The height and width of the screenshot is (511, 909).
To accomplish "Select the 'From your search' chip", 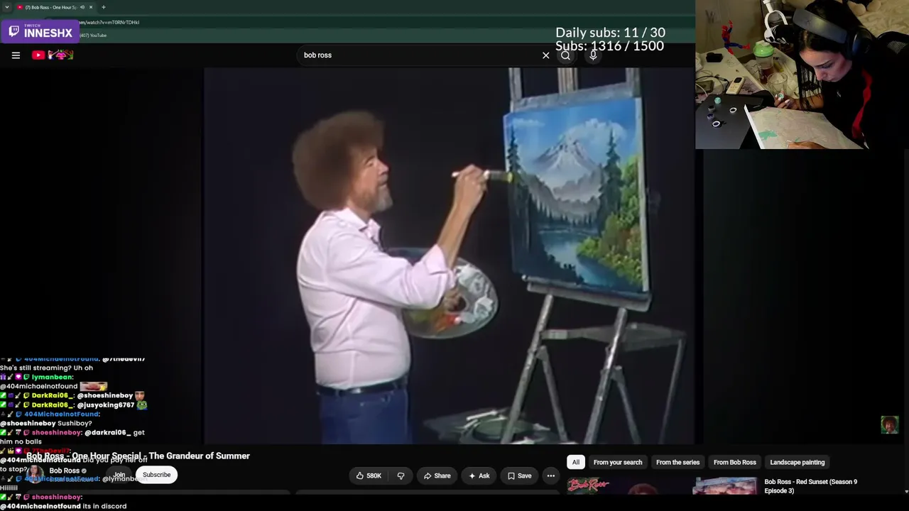I will [618, 462].
